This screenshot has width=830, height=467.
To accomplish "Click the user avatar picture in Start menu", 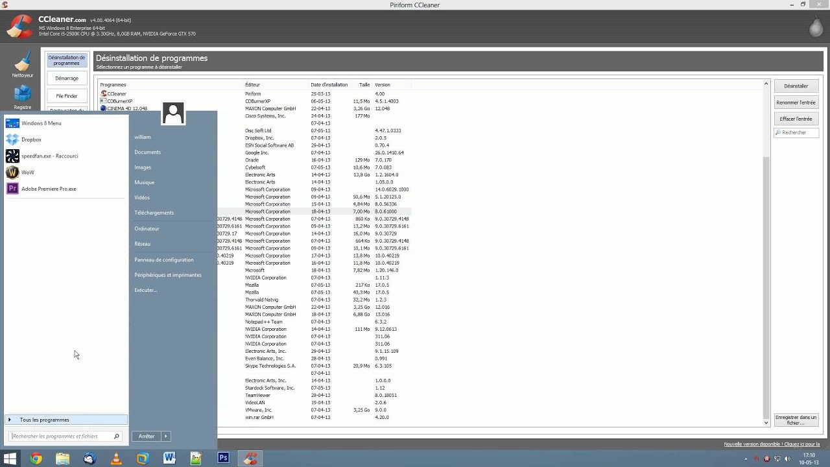I will (x=173, y=114).
